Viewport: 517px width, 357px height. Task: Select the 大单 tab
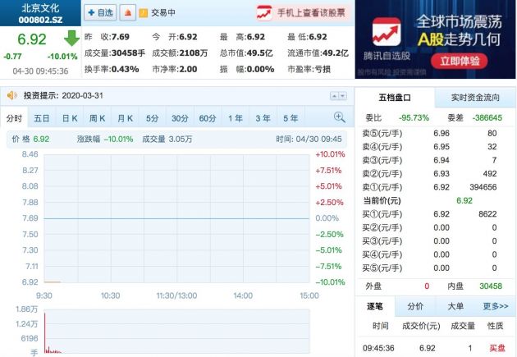[x=455, y=306]
